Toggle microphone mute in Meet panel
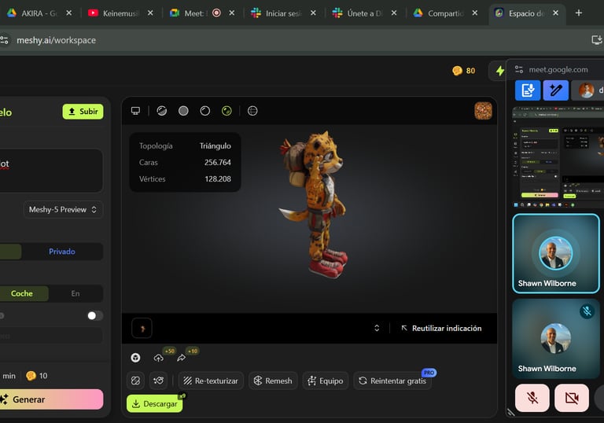The height and width of the screenshot is (423, 604). (x=532, y=398)
